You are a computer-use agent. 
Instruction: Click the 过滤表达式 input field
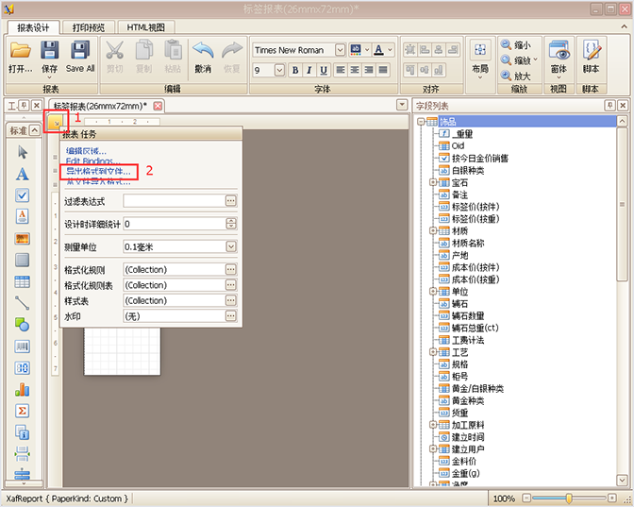(x=174, y=201)
